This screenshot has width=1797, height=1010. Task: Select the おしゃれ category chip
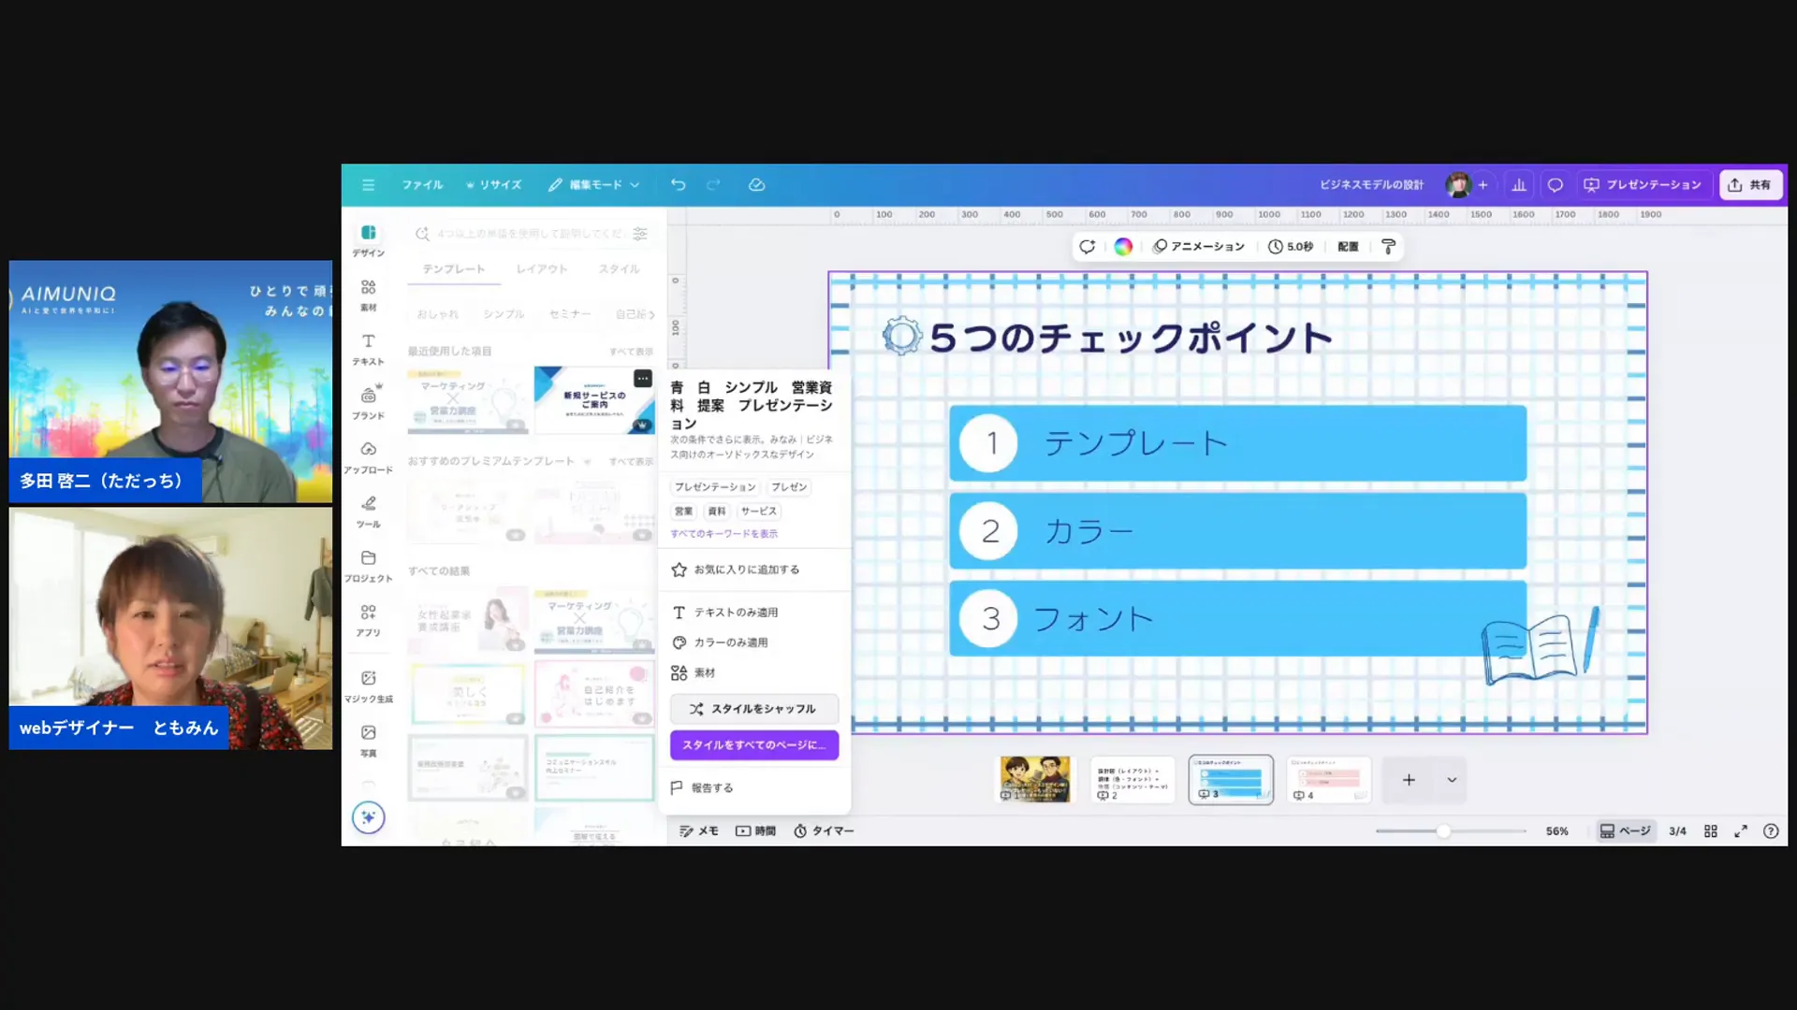(438, 314)
